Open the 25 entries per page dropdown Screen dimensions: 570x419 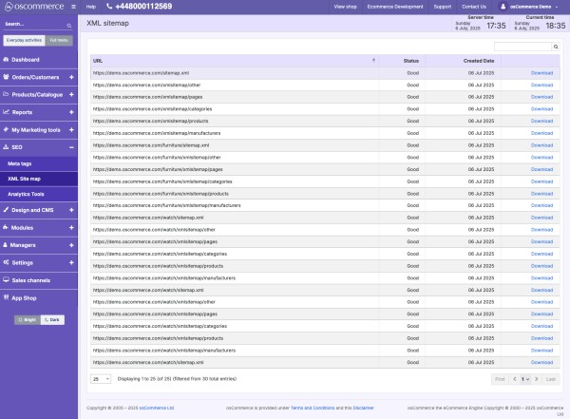pyautogui.click(x=101, y=379)
